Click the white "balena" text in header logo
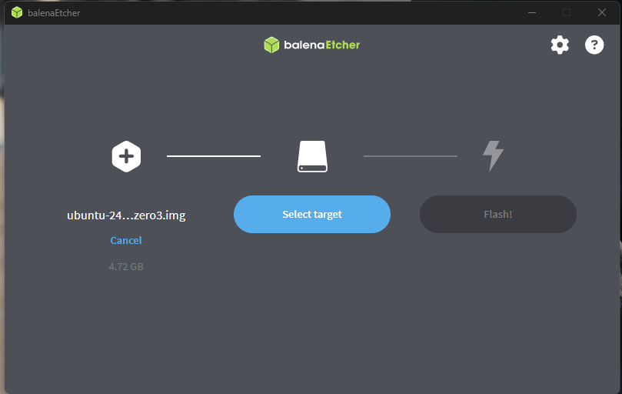622x394 pixels. (x=303, y=45)
